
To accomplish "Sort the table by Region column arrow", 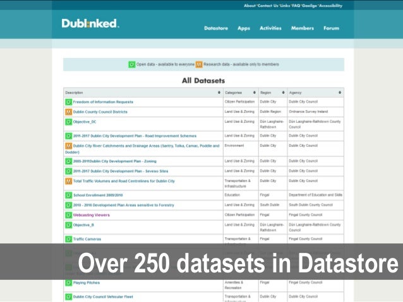I will 283,93.
